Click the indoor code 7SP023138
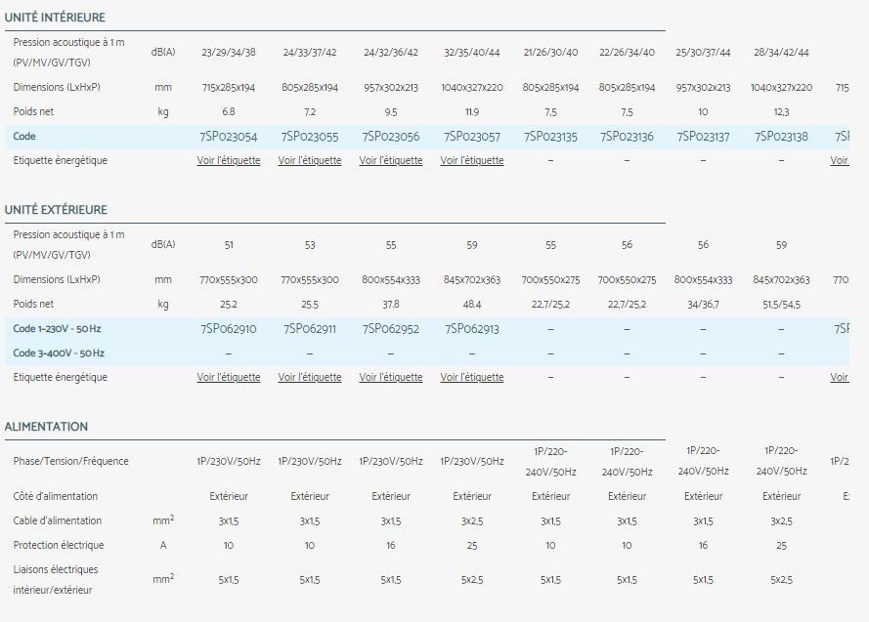Viewport: 869px width, 622px height. coord(781,137)
